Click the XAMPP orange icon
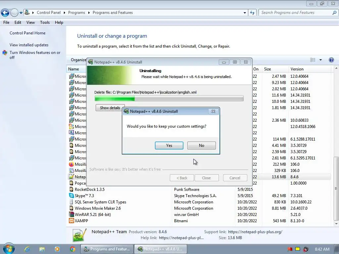The image size is (339, 254). [x=71, y=221]
